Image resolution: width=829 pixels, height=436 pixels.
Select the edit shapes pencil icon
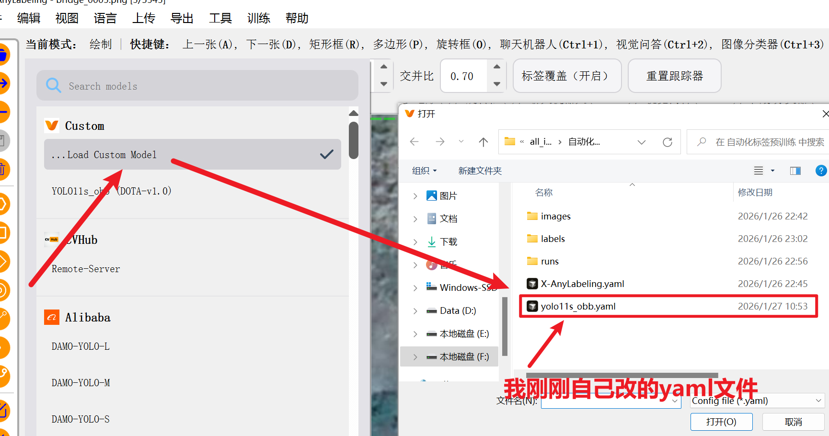(3, 410)
